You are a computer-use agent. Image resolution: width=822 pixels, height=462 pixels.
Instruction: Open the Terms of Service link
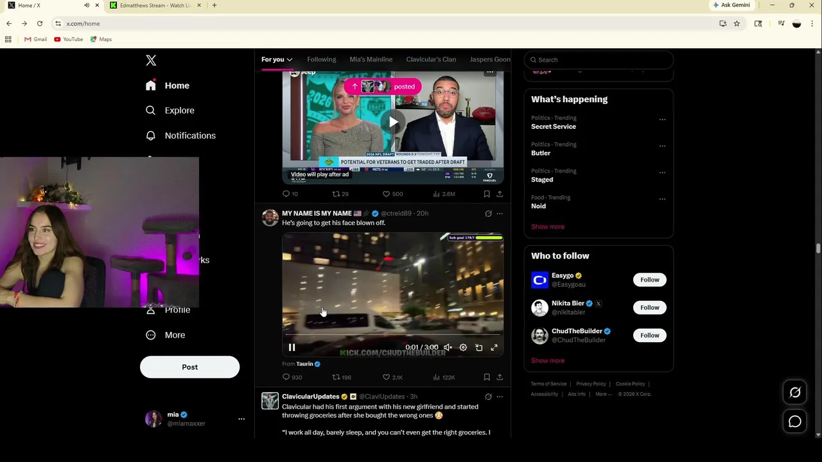(x=548, y=384)
